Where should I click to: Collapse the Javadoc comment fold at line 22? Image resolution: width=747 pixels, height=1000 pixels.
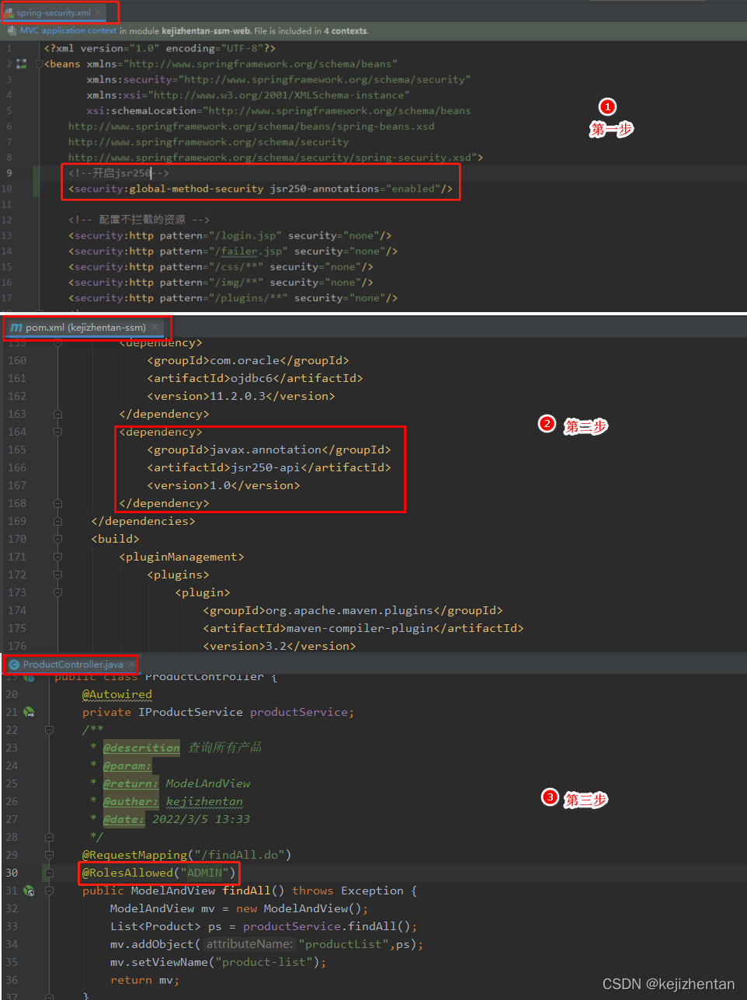pos(49,730)
